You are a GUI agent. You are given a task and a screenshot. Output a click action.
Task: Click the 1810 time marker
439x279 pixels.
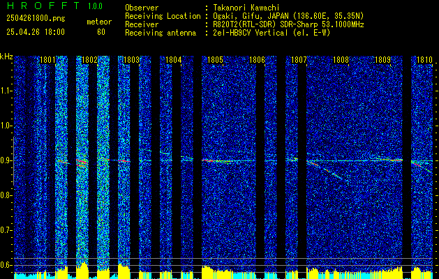tap(424, 60)
